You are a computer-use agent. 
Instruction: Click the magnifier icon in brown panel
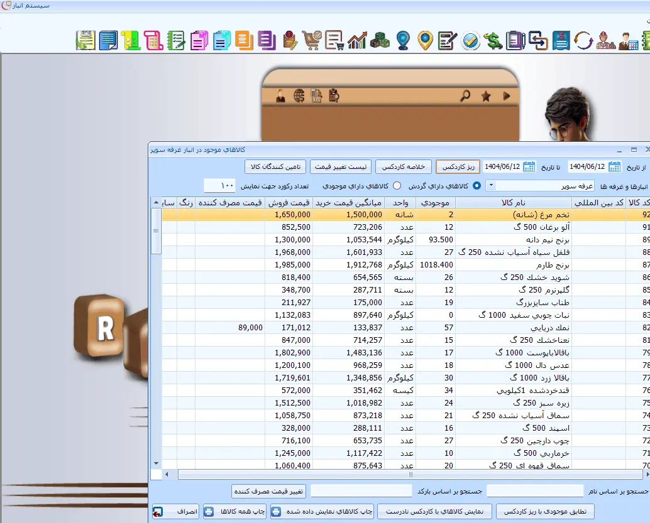point(465,96)
